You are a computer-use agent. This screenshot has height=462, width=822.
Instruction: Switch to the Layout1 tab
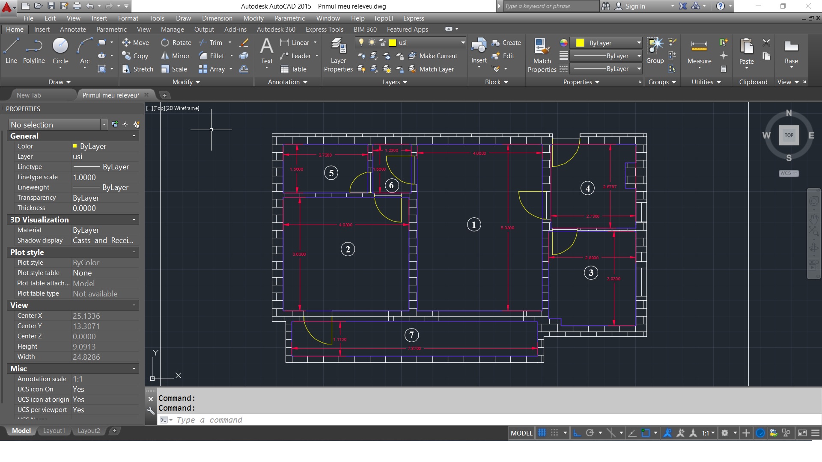coord(54,431)
